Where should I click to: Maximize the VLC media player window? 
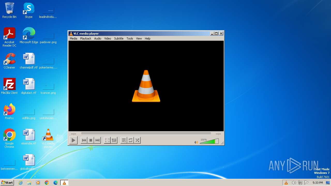216,34
